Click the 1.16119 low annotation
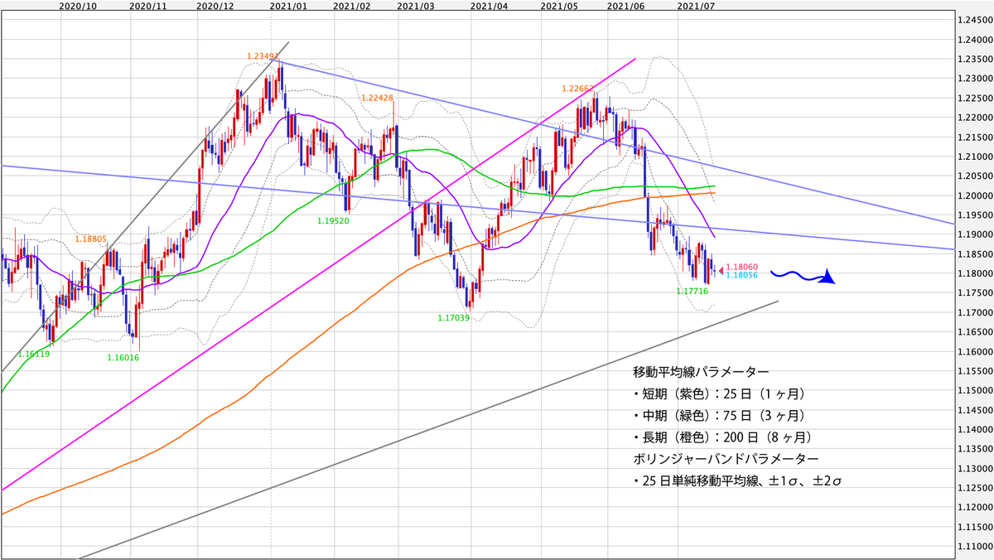 coord(34,354)
